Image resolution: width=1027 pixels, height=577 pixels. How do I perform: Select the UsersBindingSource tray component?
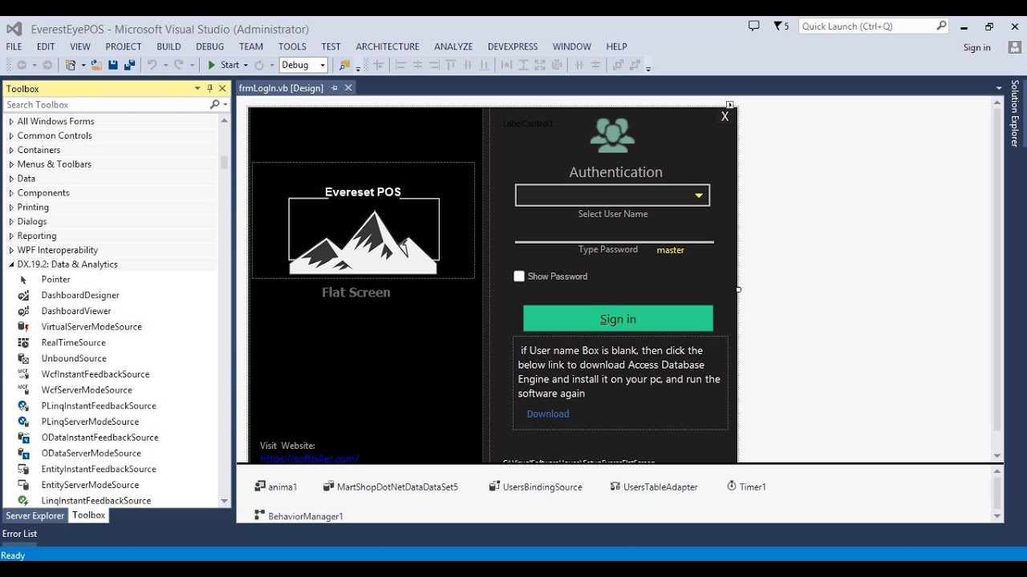pos(536,486)
